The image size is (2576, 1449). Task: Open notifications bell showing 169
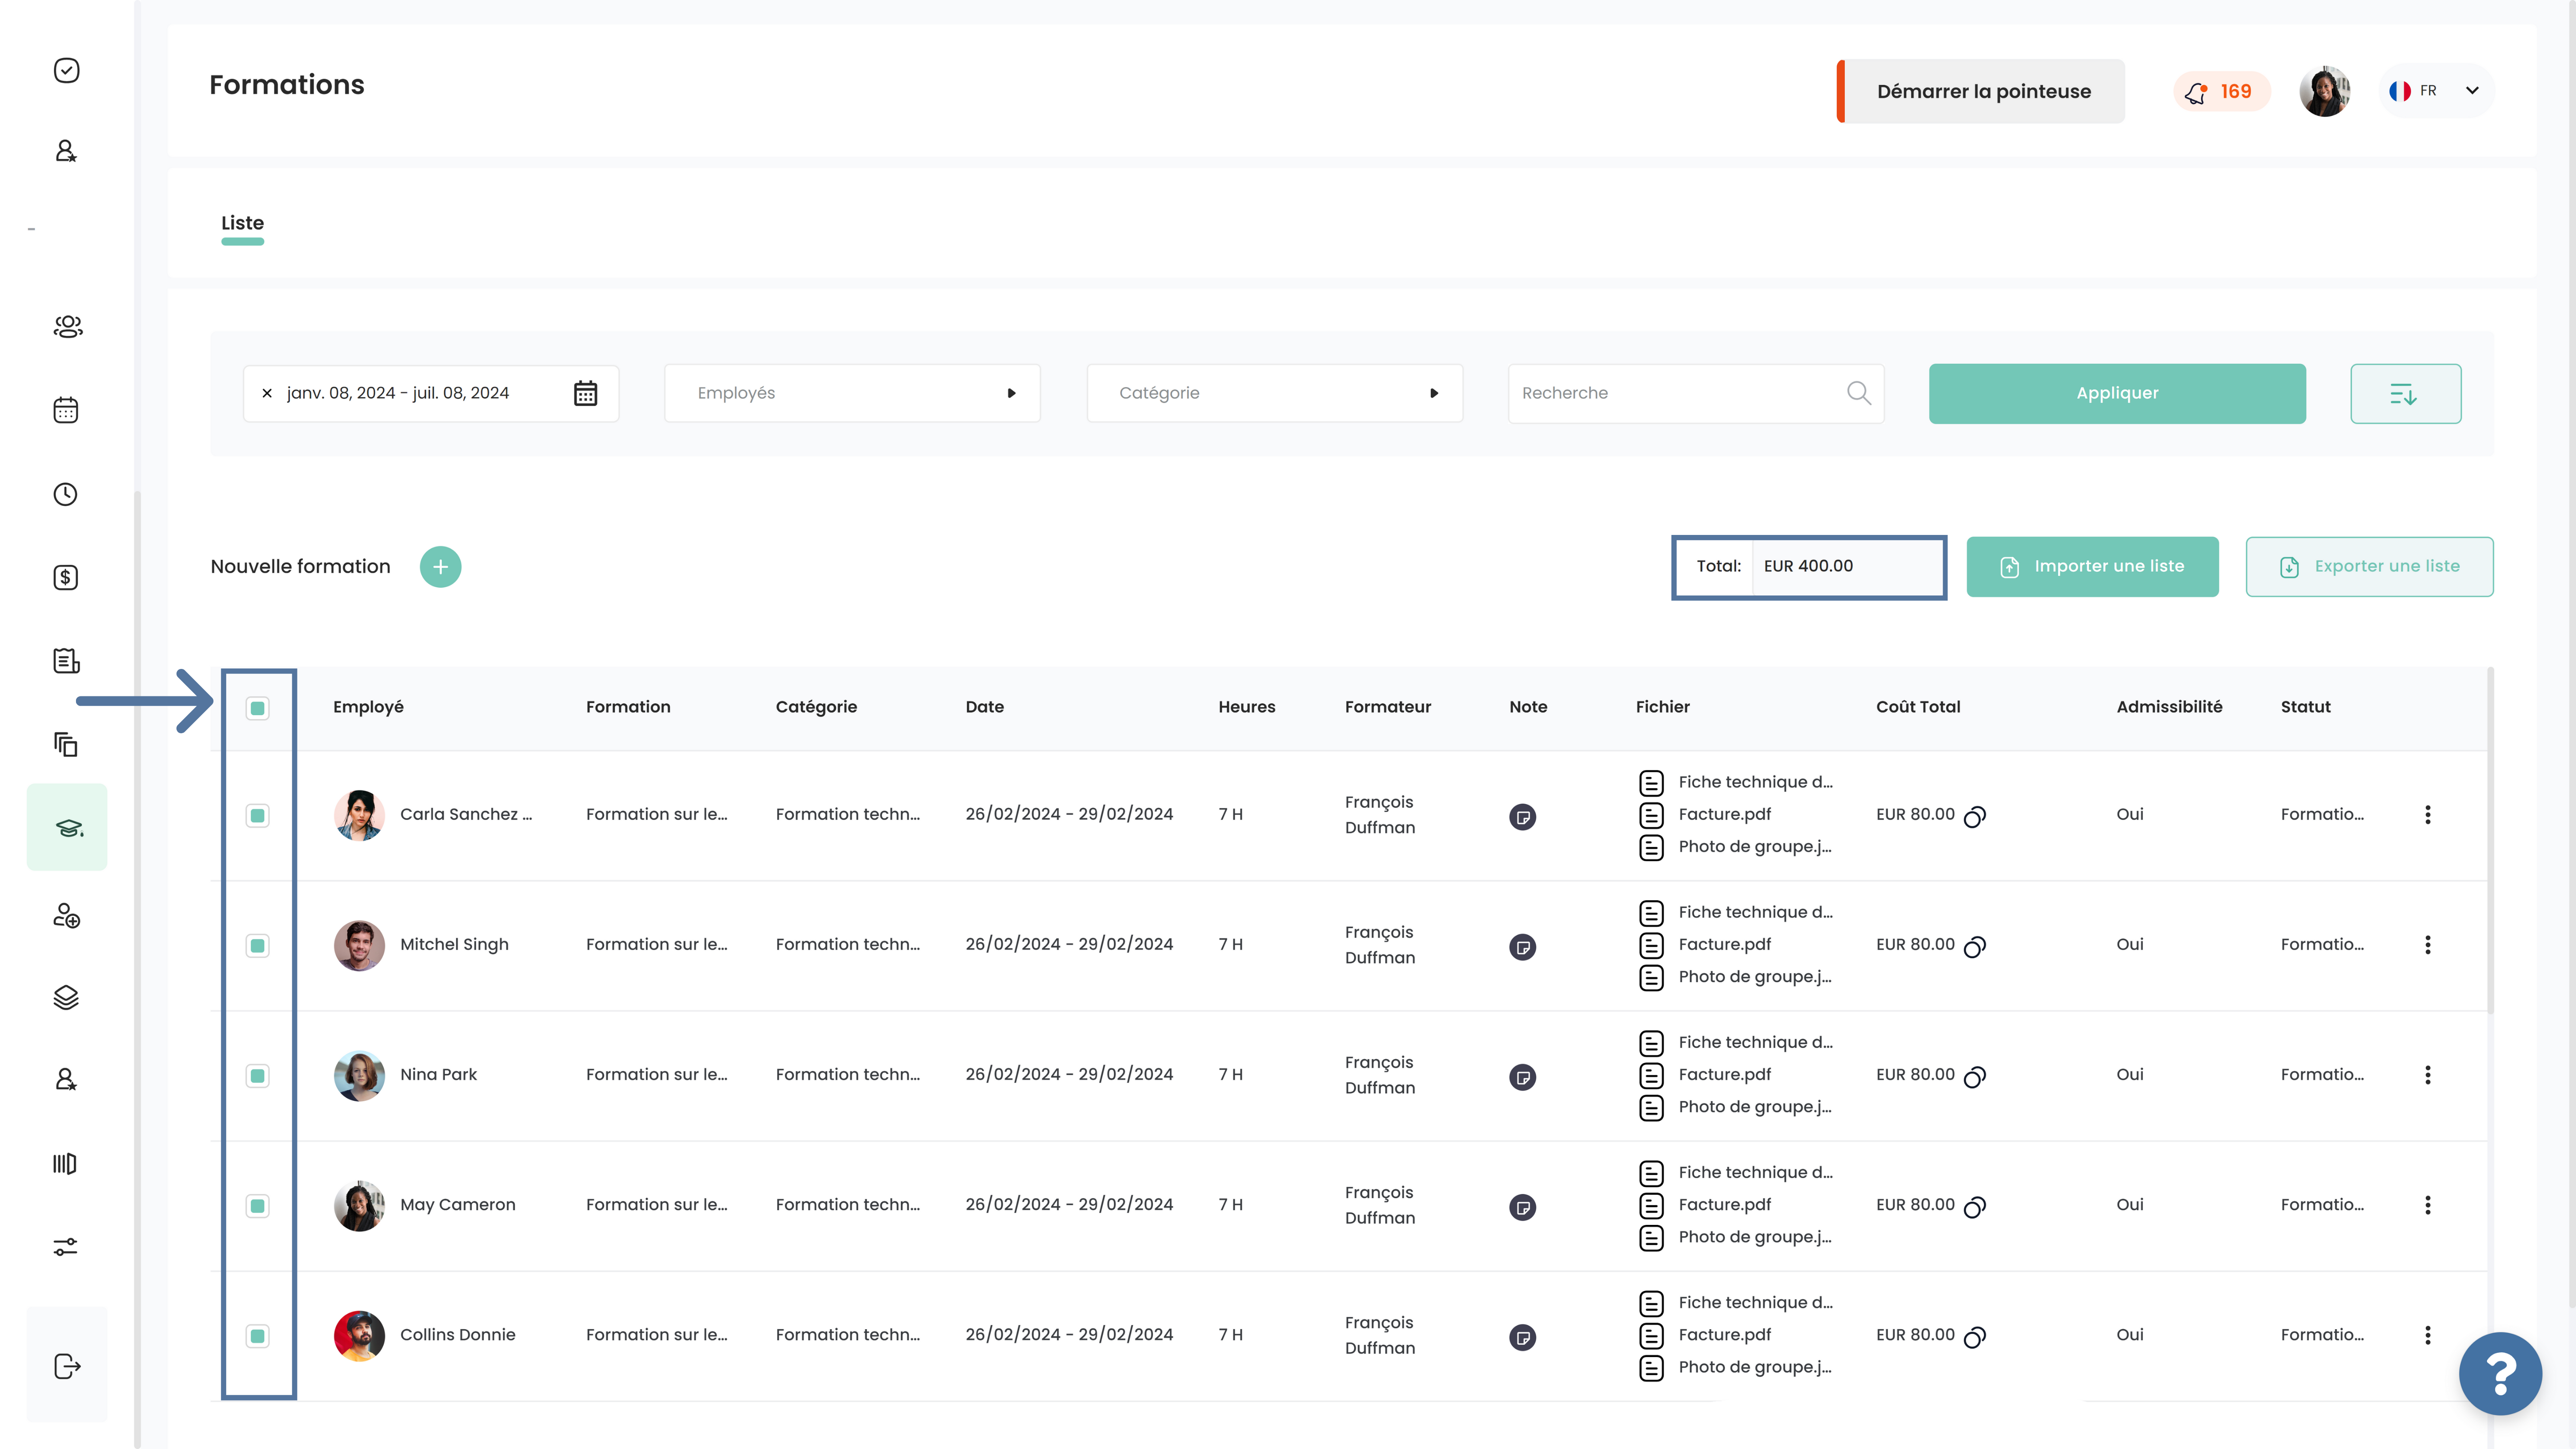coord(2222,92)
